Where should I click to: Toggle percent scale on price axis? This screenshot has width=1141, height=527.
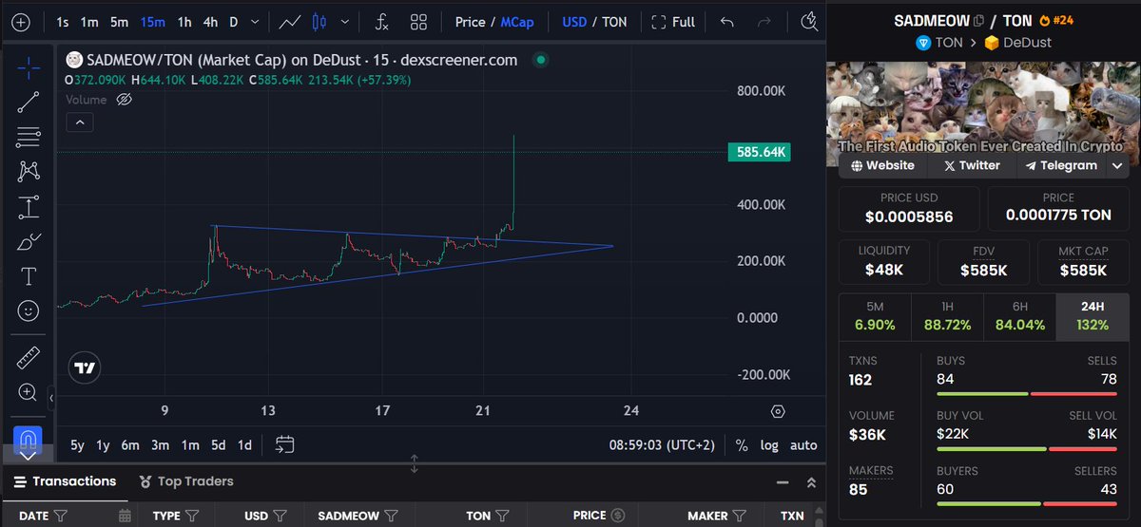(x=741, y=444)
